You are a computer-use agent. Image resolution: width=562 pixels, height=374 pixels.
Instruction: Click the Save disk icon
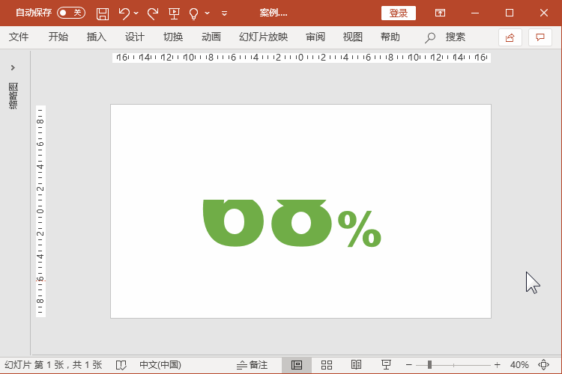[x=103, y=13]
